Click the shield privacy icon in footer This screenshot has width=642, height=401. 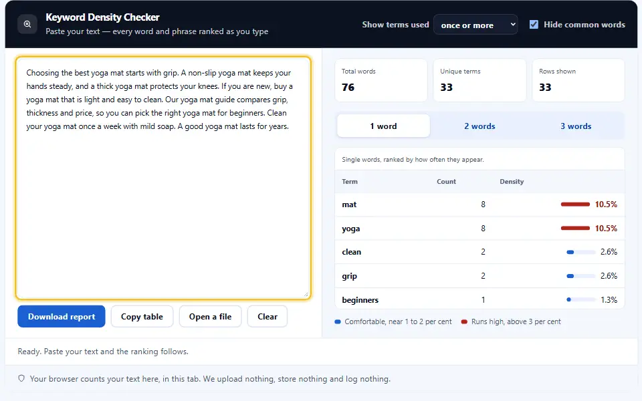(21, 378)
